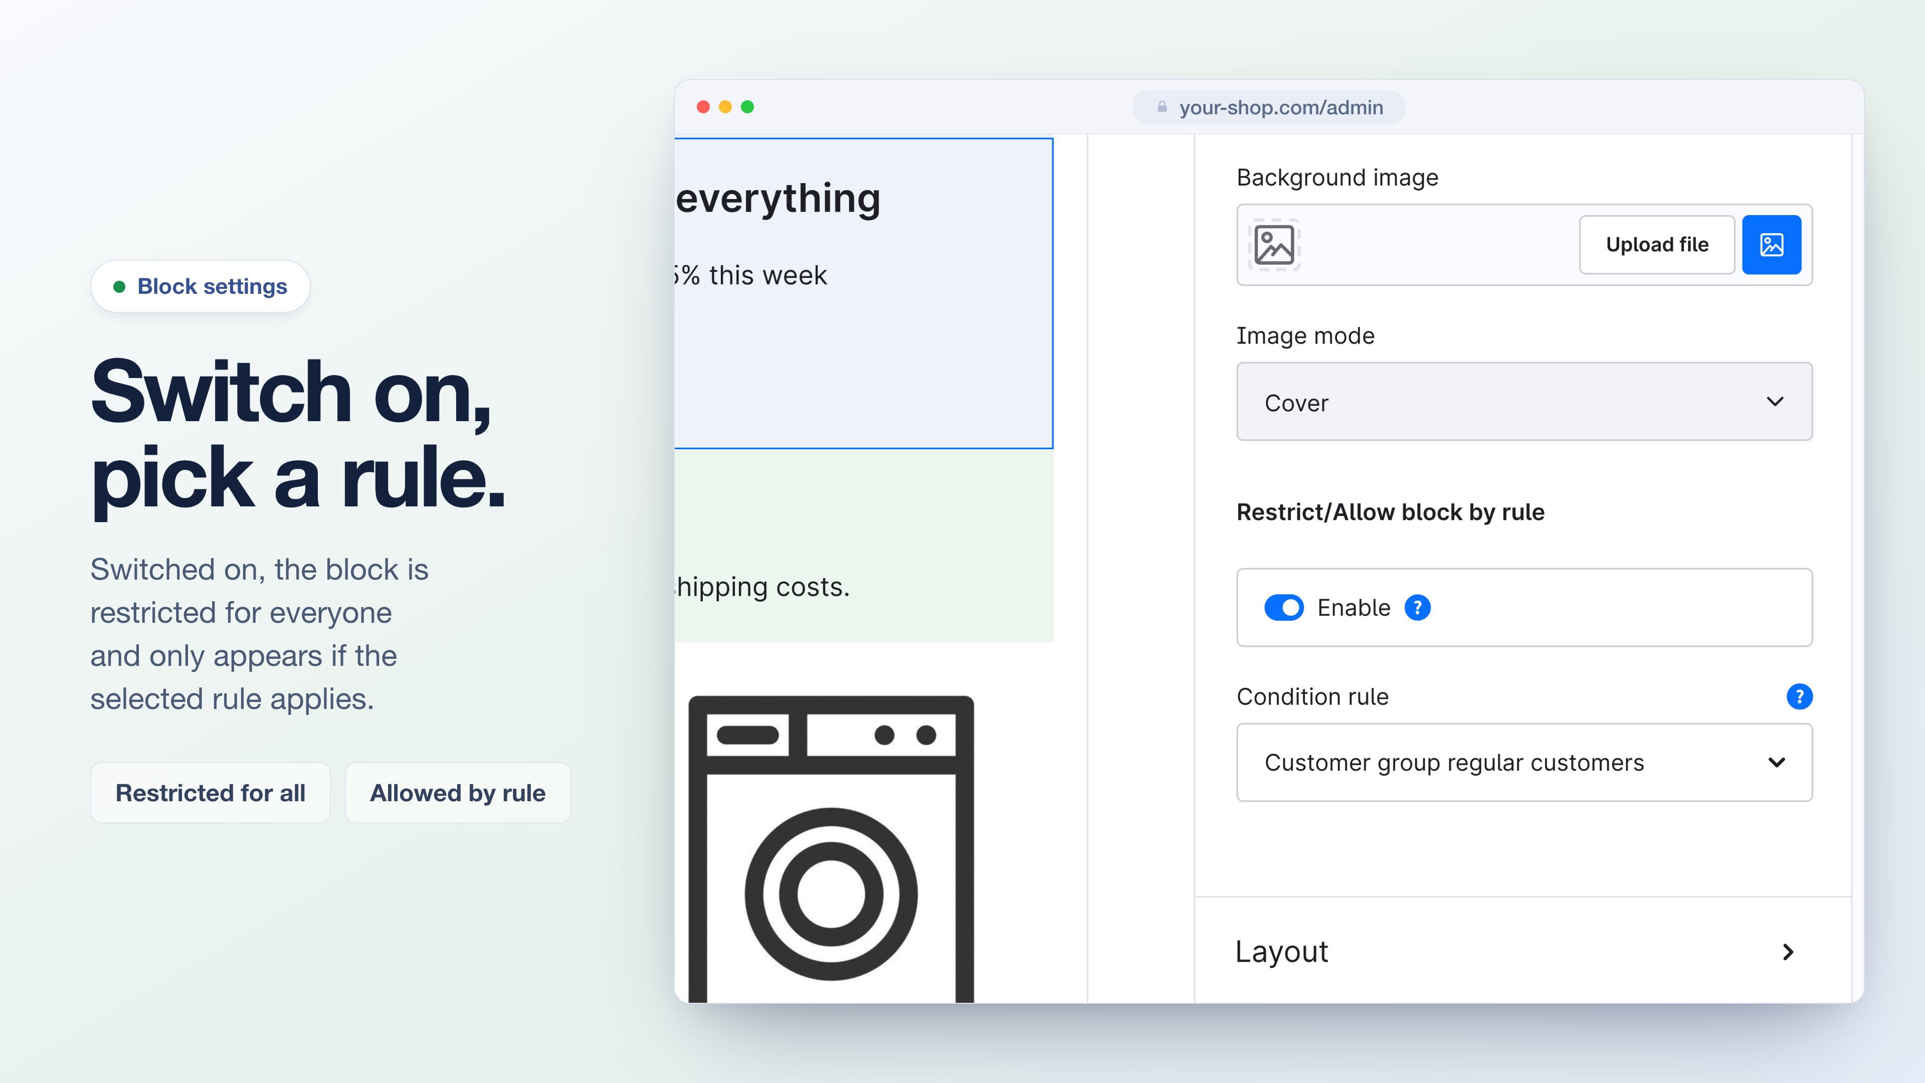Open the Image mode Cover dropdown
Viewport: 1925px width, 1083px height.
point(1524,402)
